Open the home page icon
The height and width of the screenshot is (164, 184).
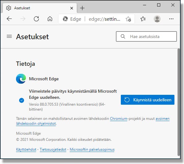coord(50,19)
